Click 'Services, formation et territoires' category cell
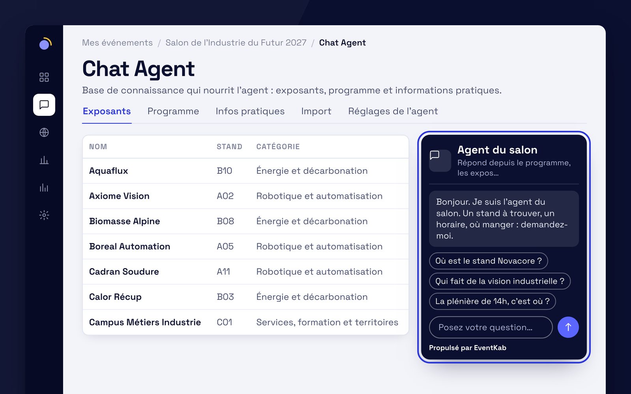Screen dimensions: 631x394 click(327, 322)
